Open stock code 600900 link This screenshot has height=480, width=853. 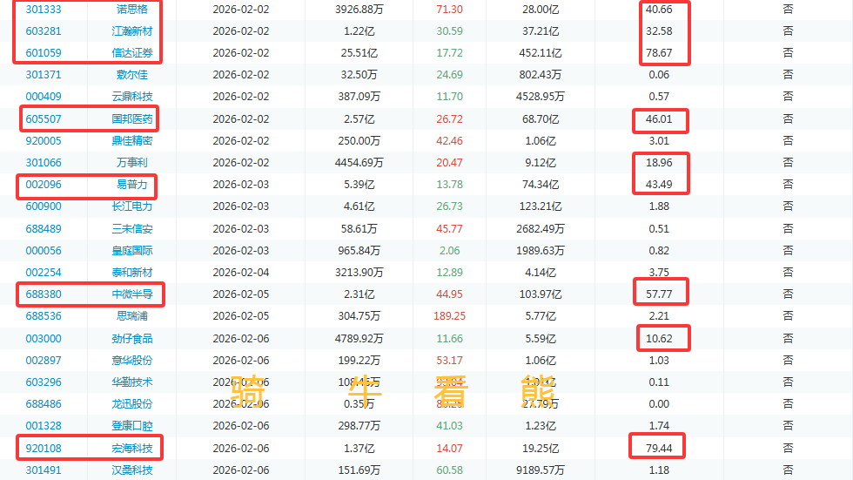point(44,206)
